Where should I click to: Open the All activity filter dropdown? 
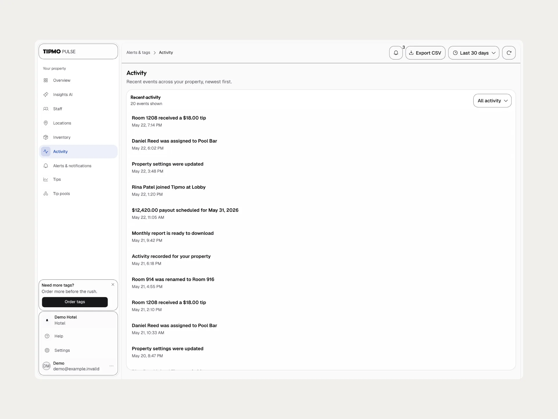[492, 101]
